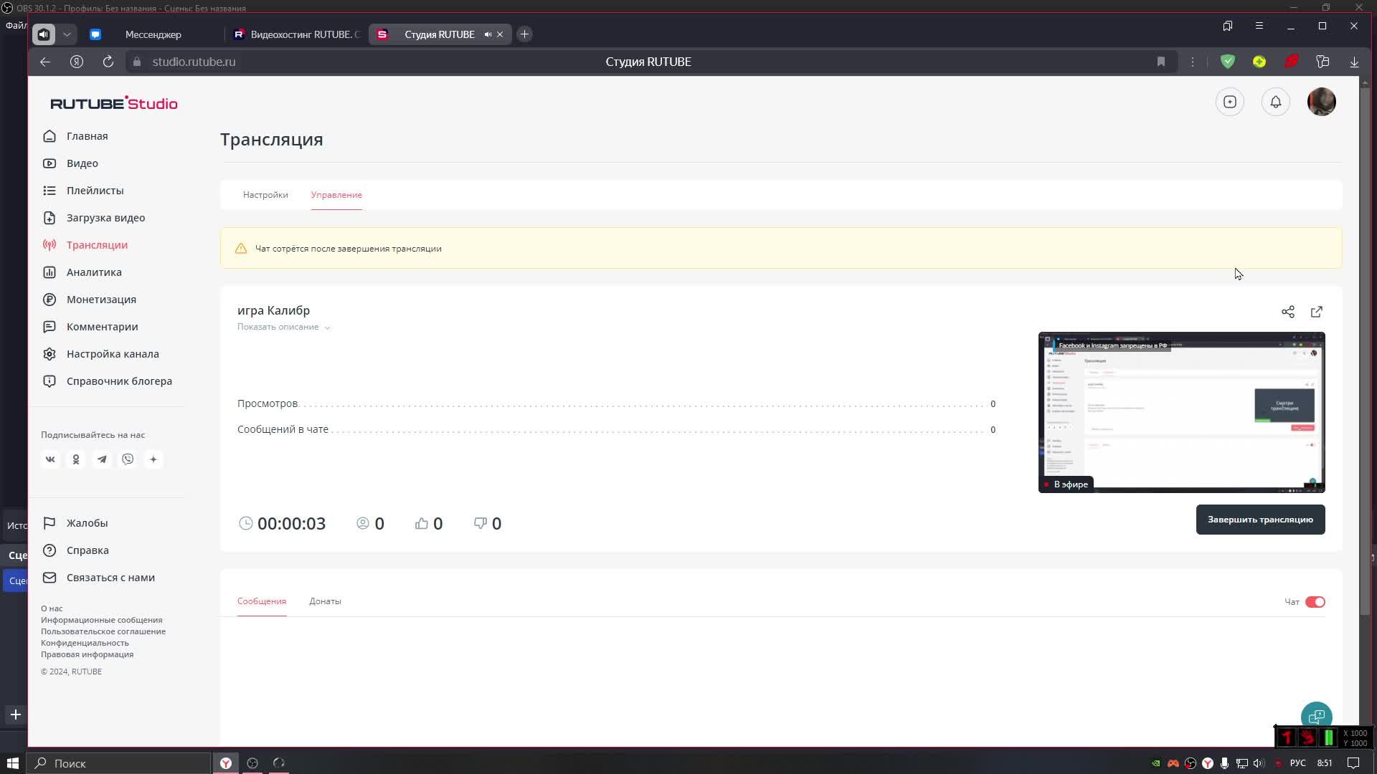The image size is (1377, 774).
Task: Open Монетизация section
Action: (x=90, y=300)
